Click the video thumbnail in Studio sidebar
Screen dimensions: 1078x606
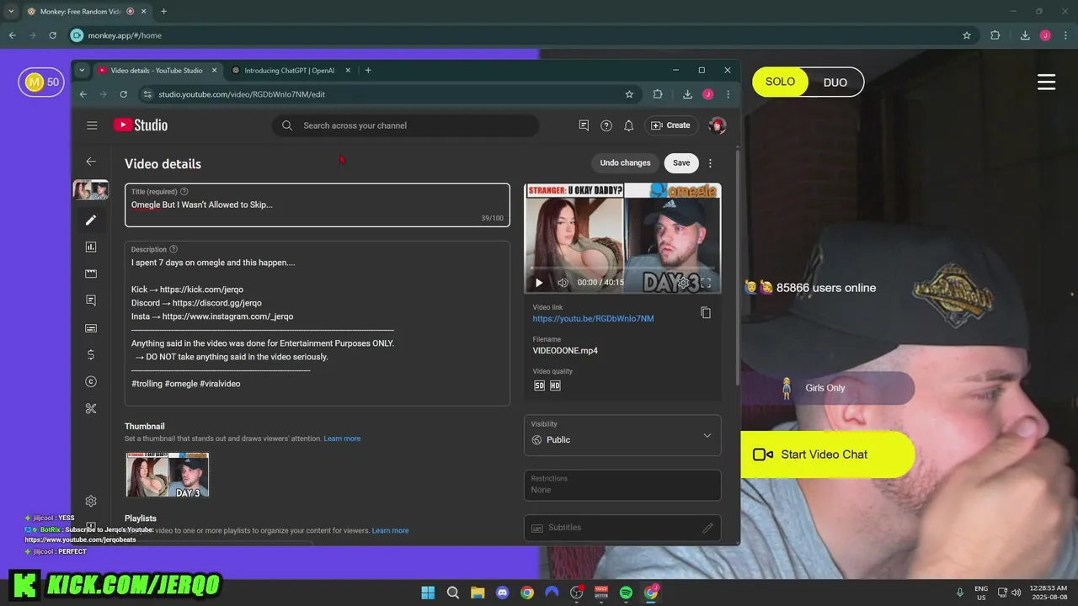(91, 190)
